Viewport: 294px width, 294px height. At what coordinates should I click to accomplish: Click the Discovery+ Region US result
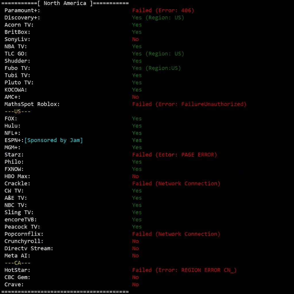[x=158, y=18]
